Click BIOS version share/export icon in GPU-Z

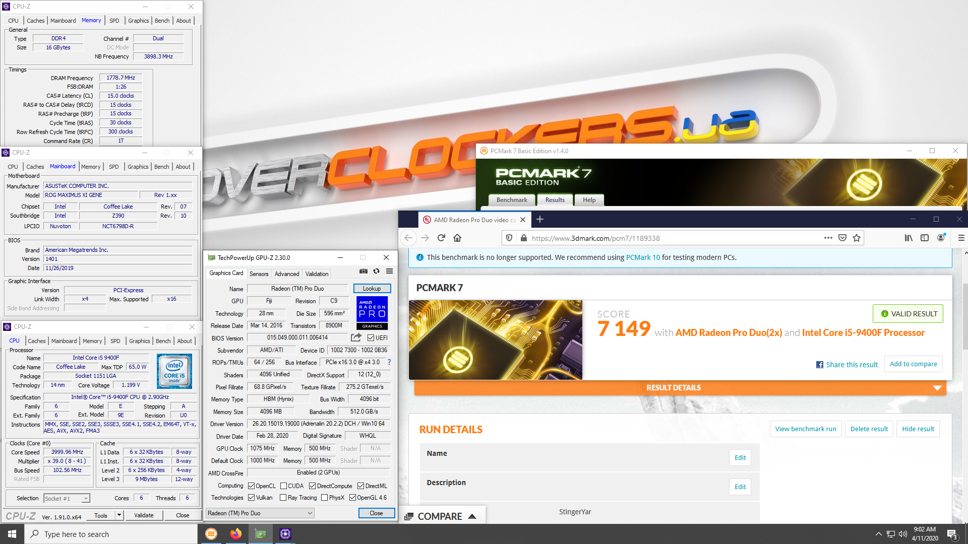click(x=356, y=337)
